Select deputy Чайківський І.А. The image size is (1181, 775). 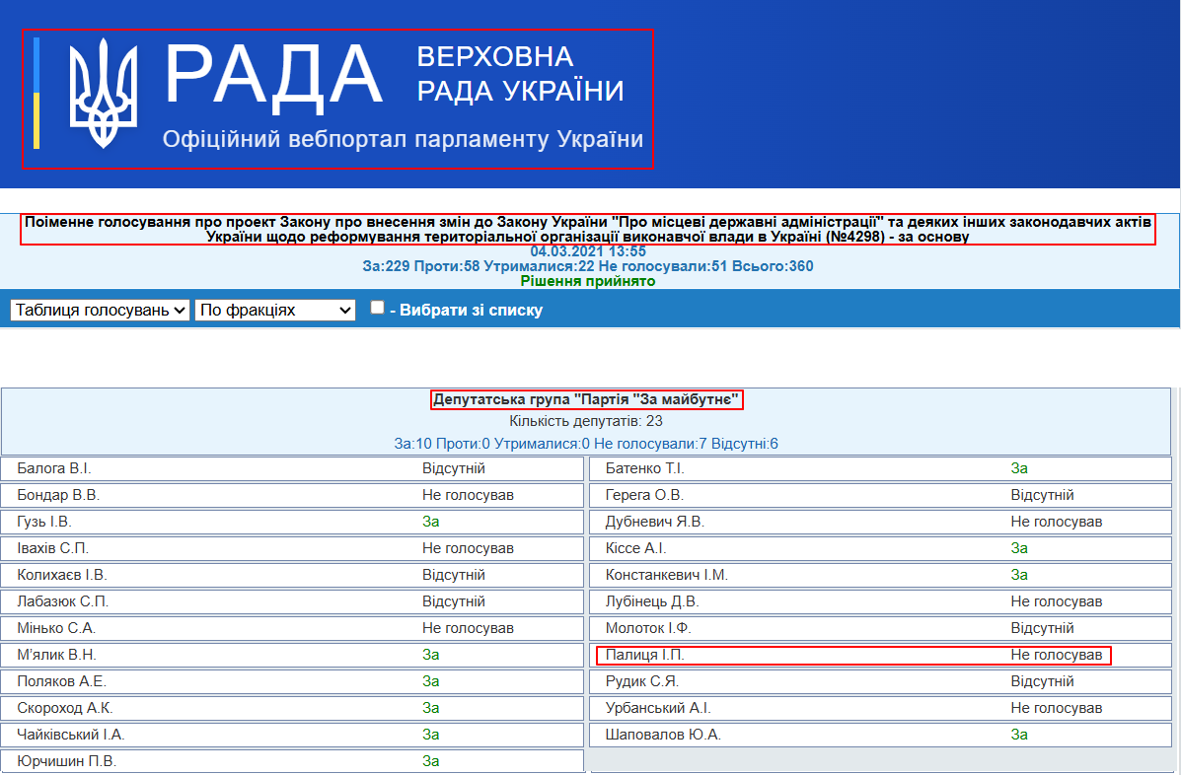click(71, 735)
